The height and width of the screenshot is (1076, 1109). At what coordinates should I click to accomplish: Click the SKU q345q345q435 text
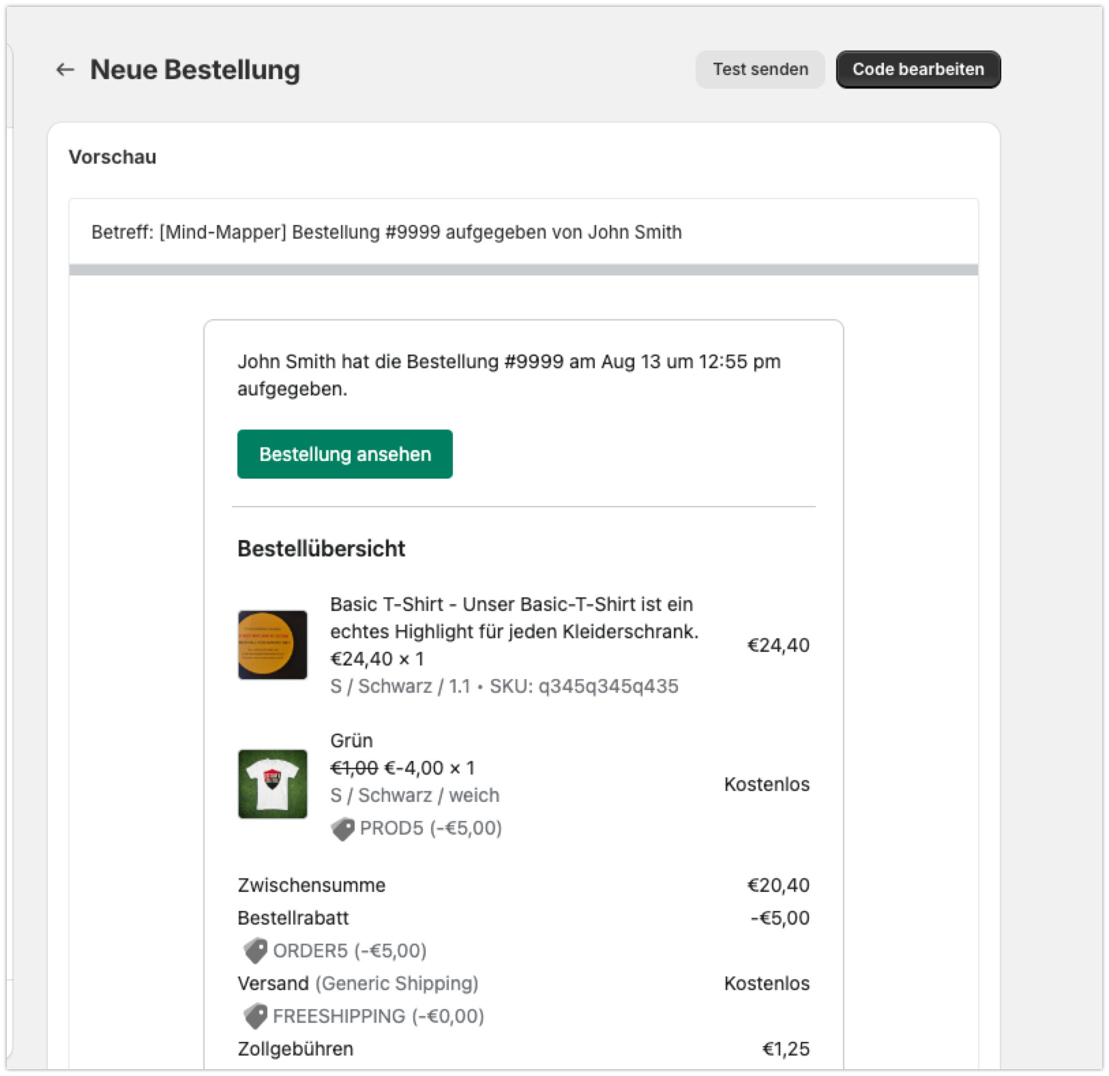tap(584, 686)
